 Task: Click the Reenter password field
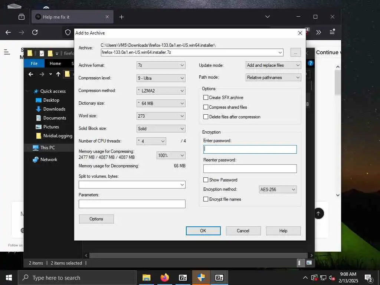[250, 169]
